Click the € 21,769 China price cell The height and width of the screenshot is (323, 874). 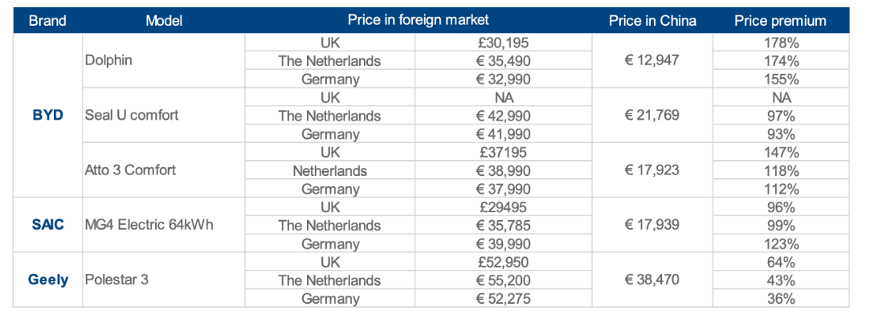[652, 115]
